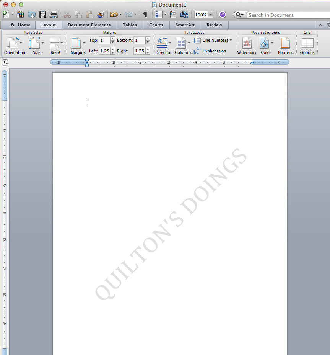The image size is (330, 355).
Task: Click the Cut scissors icon
Action: (x=67, y=15)
